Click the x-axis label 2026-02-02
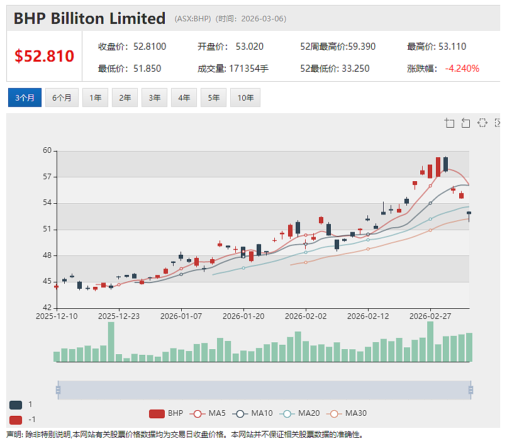Image resolution: width=507 pixels, height=446 pixels. (x=306, y=316)
